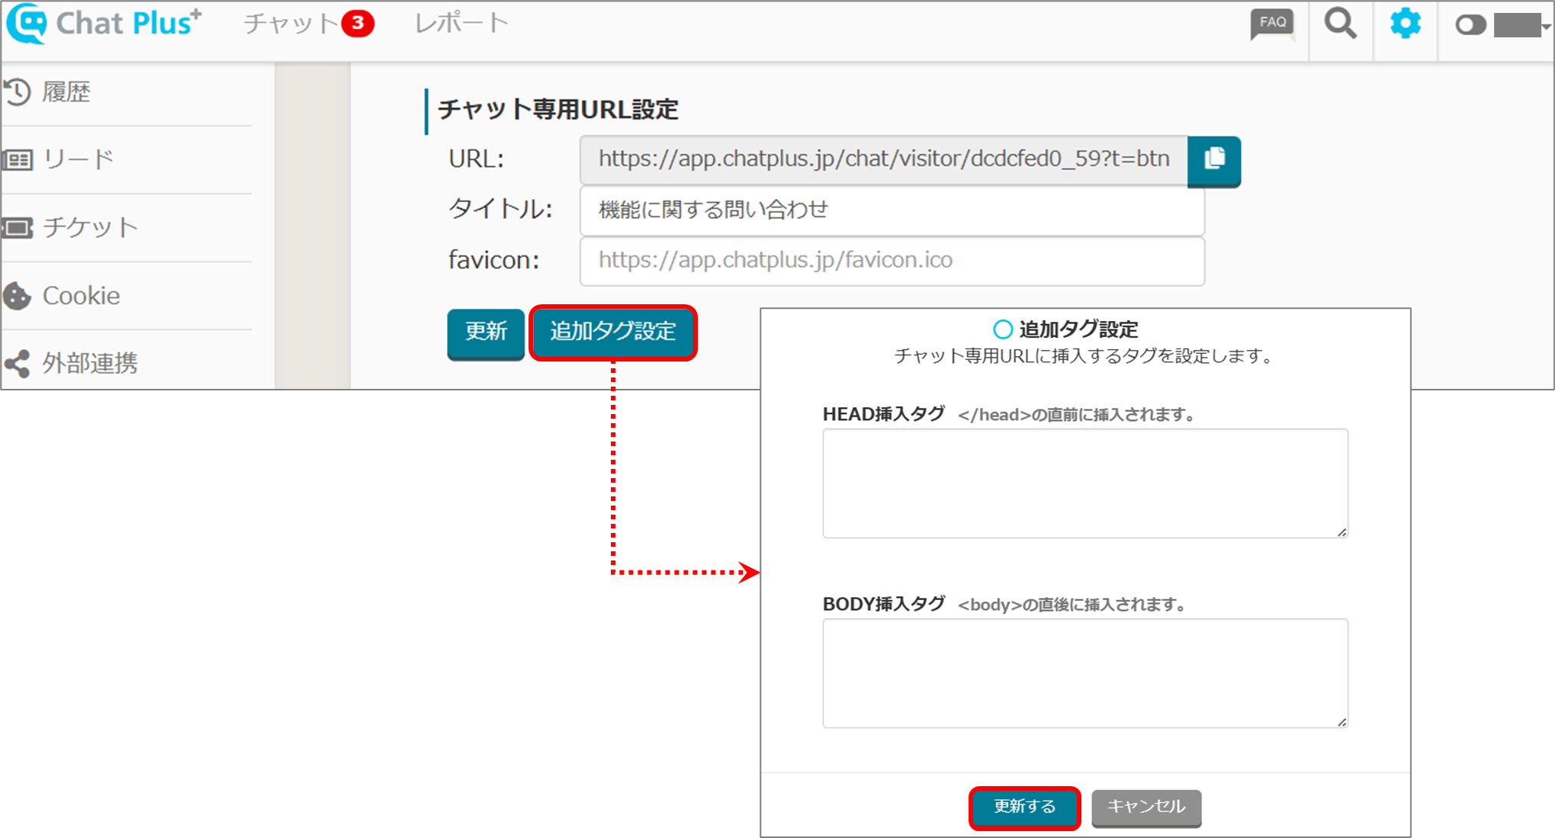Click the Chat Plus logo icon
This screenshot has height=838, width=1555.
point(27,23)
